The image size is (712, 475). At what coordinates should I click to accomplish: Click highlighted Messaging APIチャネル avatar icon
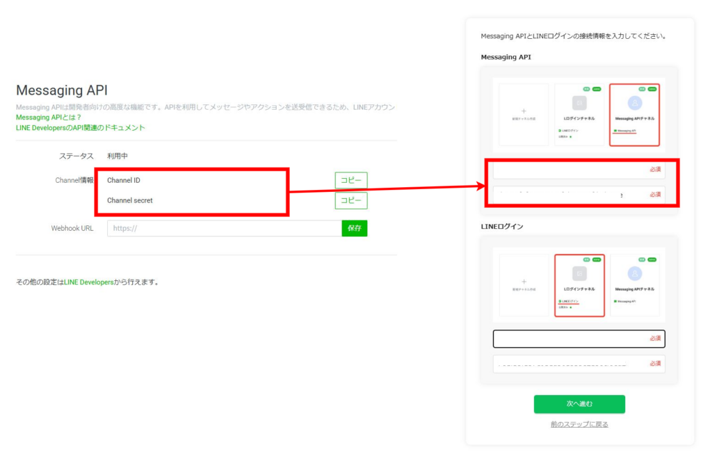point(634,103)
